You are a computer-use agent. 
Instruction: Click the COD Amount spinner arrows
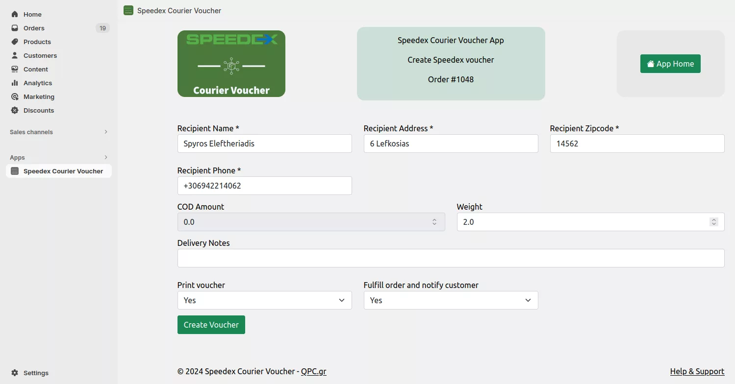point(434,222)
